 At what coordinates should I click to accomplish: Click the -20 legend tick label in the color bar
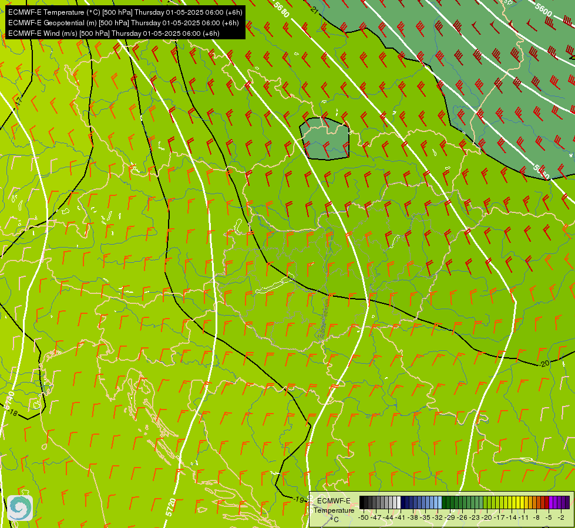487,517
